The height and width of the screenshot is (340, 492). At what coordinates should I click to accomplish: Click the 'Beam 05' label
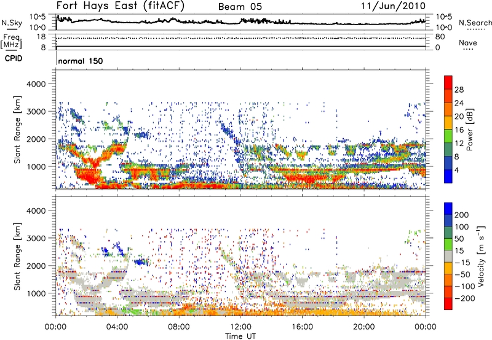240,7
